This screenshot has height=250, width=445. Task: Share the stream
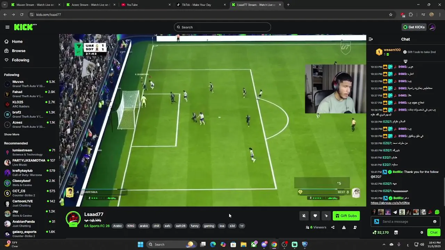click(333, 227)
